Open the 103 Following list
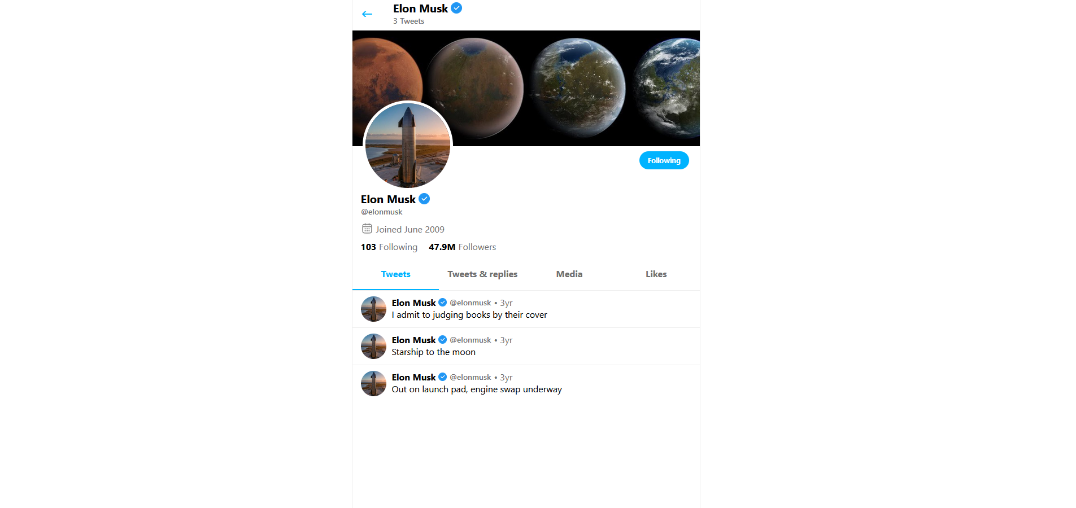The width and height of the screenshot is (1076, 508). [389, 247]
